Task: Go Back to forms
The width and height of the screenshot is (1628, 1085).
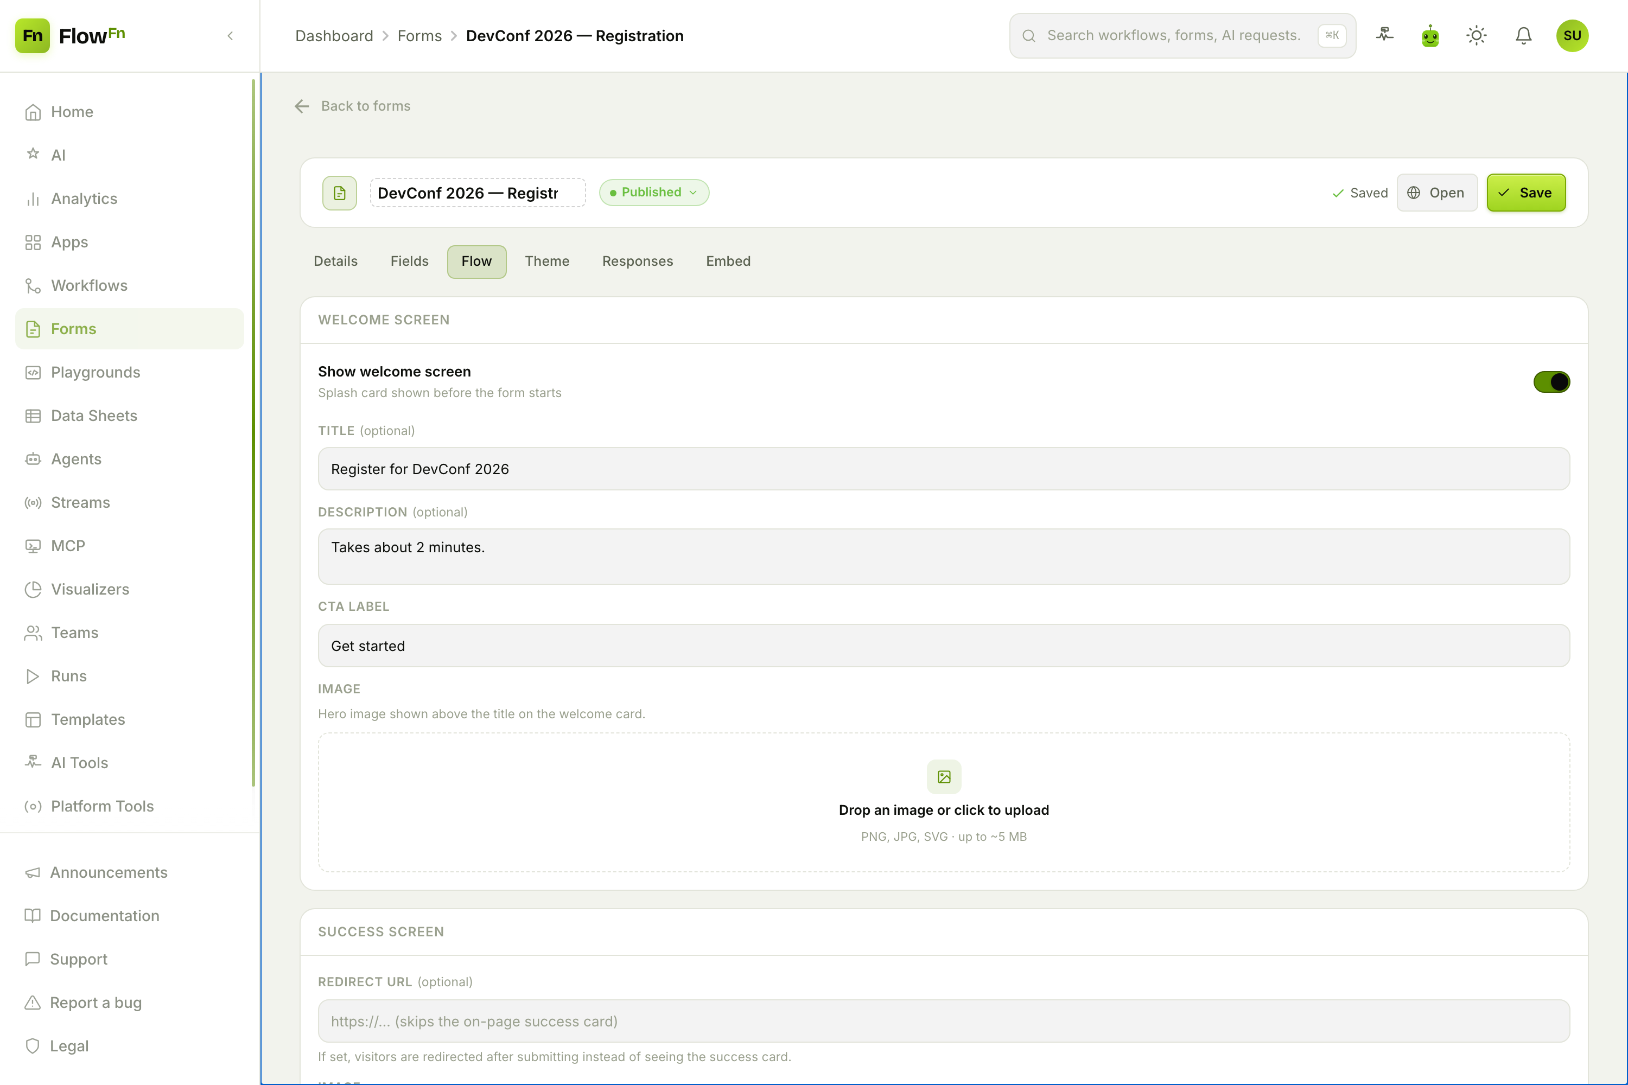Action: pyautogui.click(x=352, y=106)
